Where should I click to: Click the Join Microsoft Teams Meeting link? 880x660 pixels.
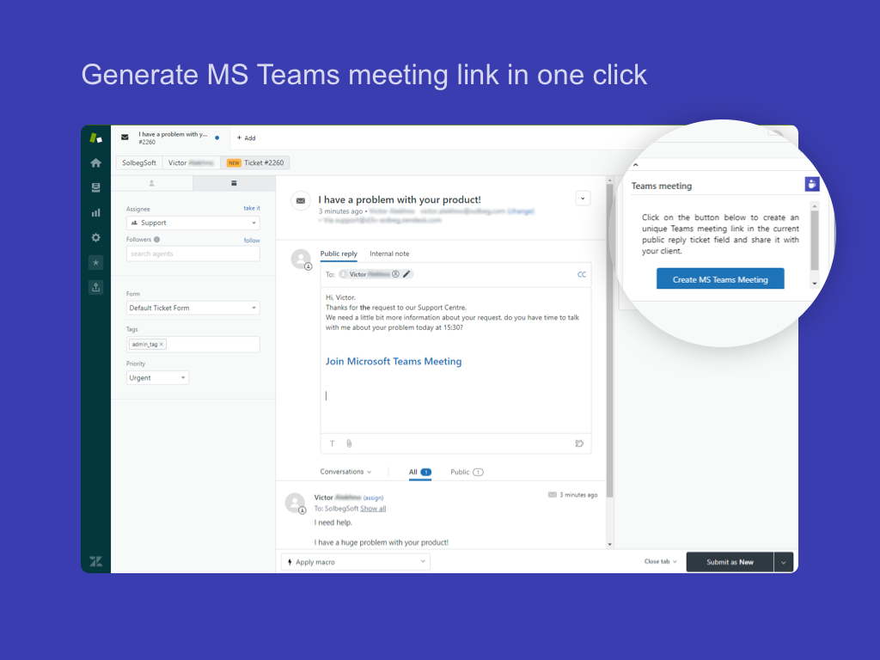coord(394,362)
